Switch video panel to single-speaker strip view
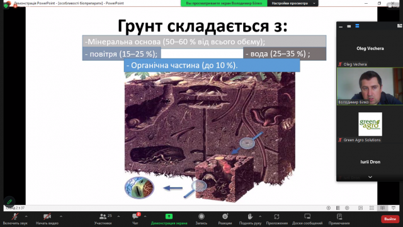 coord(349,26)
